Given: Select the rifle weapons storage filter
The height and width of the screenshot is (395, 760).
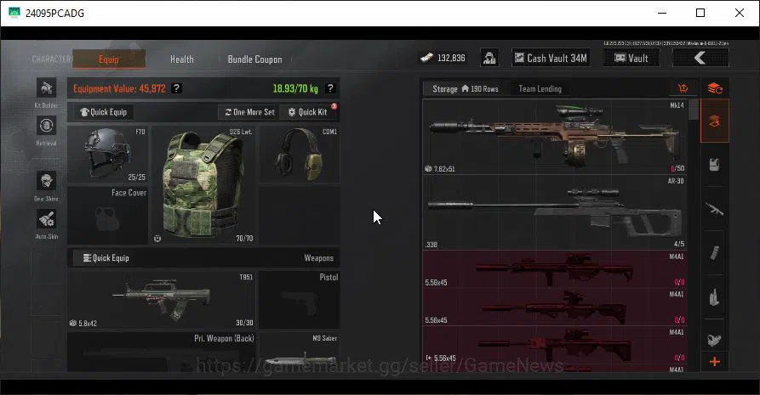Looking at the screenshot, I should pyautogui.click(x=715, y=209).
